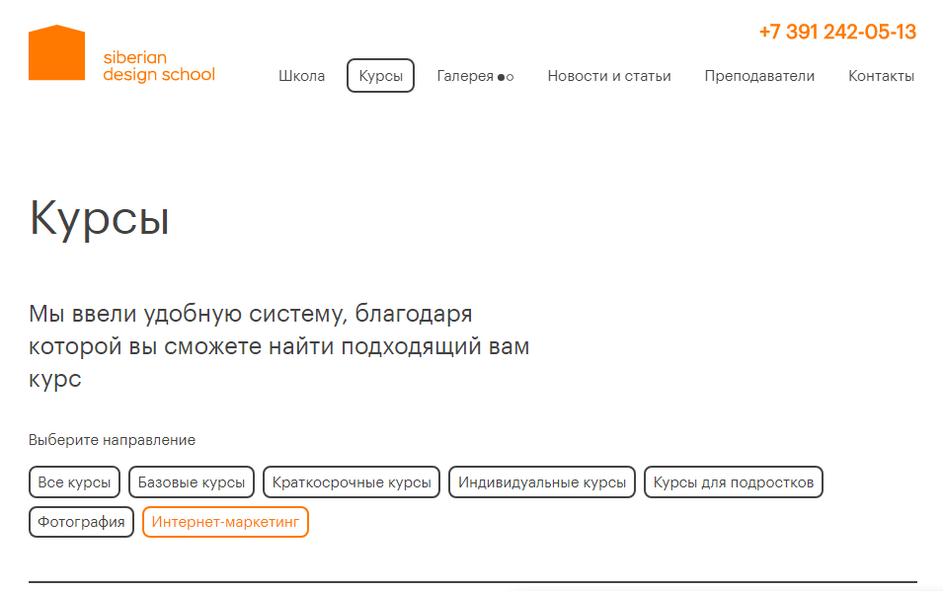Click the Выберите направление label
This screenshot has width=943, height=591.
(x=112, y=440)
